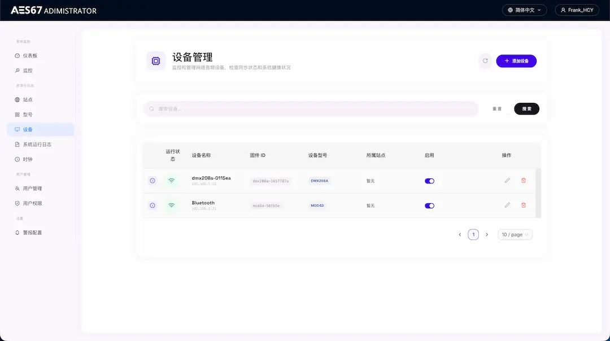The height and width of the screenshot is (341, 610).
Task: Delete the Bluetooth device with trash icon
Action: tap(524, 206)
